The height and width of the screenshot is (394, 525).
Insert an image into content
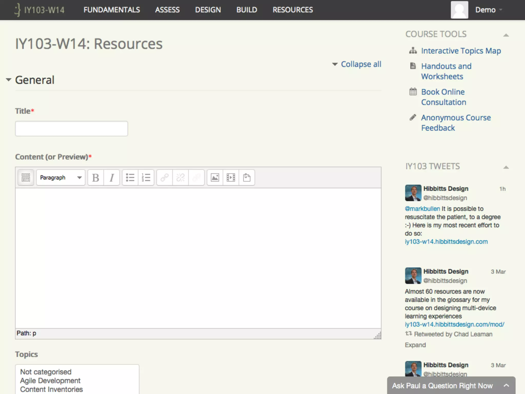click(215, 178)
